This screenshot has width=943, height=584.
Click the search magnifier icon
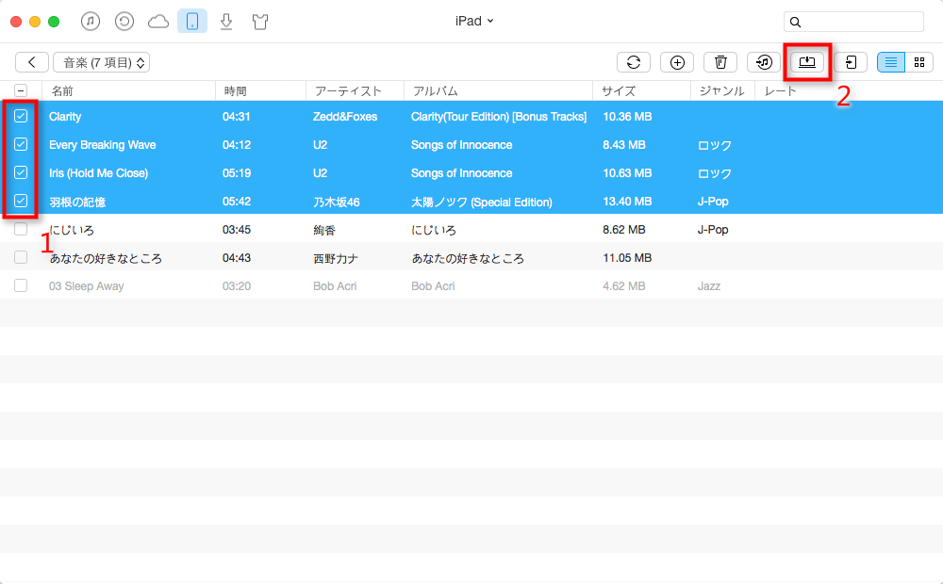coord(795,23)
